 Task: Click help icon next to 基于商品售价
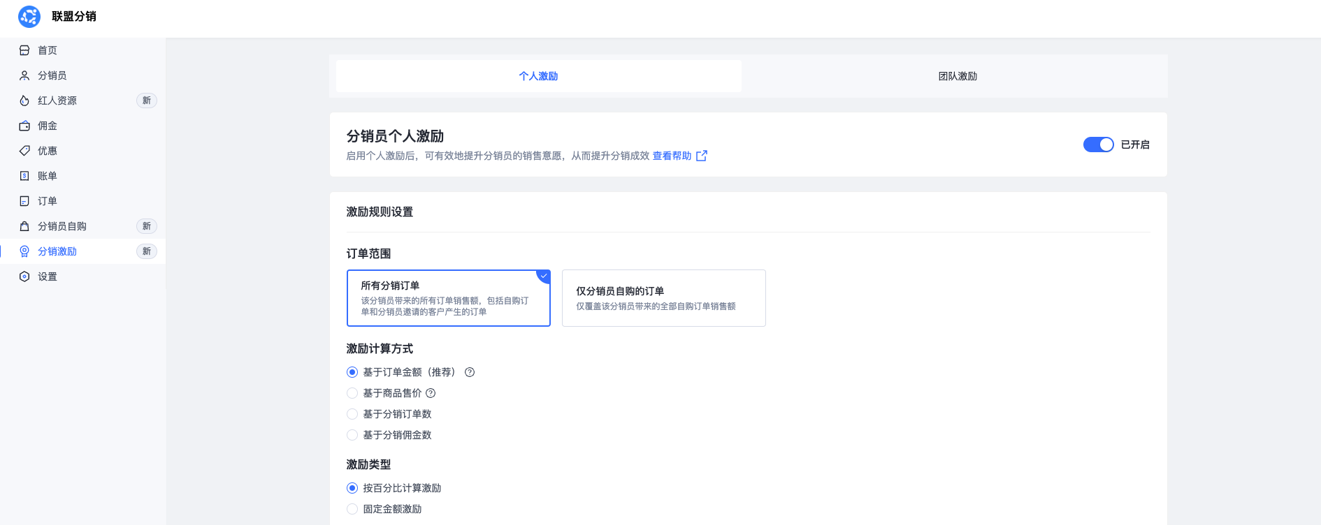(431, 393)
